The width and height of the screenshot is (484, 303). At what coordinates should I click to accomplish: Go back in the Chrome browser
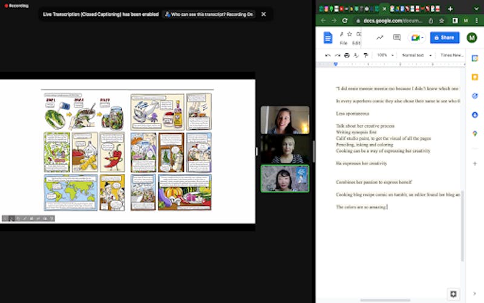[x=323, y=21]
